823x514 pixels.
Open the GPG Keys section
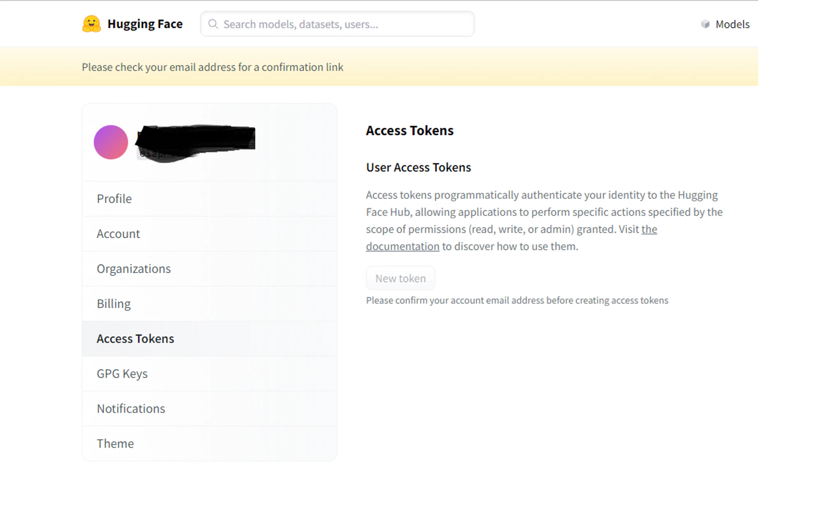point(209,373)
